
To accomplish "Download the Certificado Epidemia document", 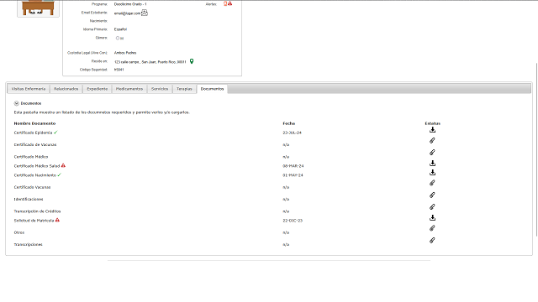I will (432, 130).
